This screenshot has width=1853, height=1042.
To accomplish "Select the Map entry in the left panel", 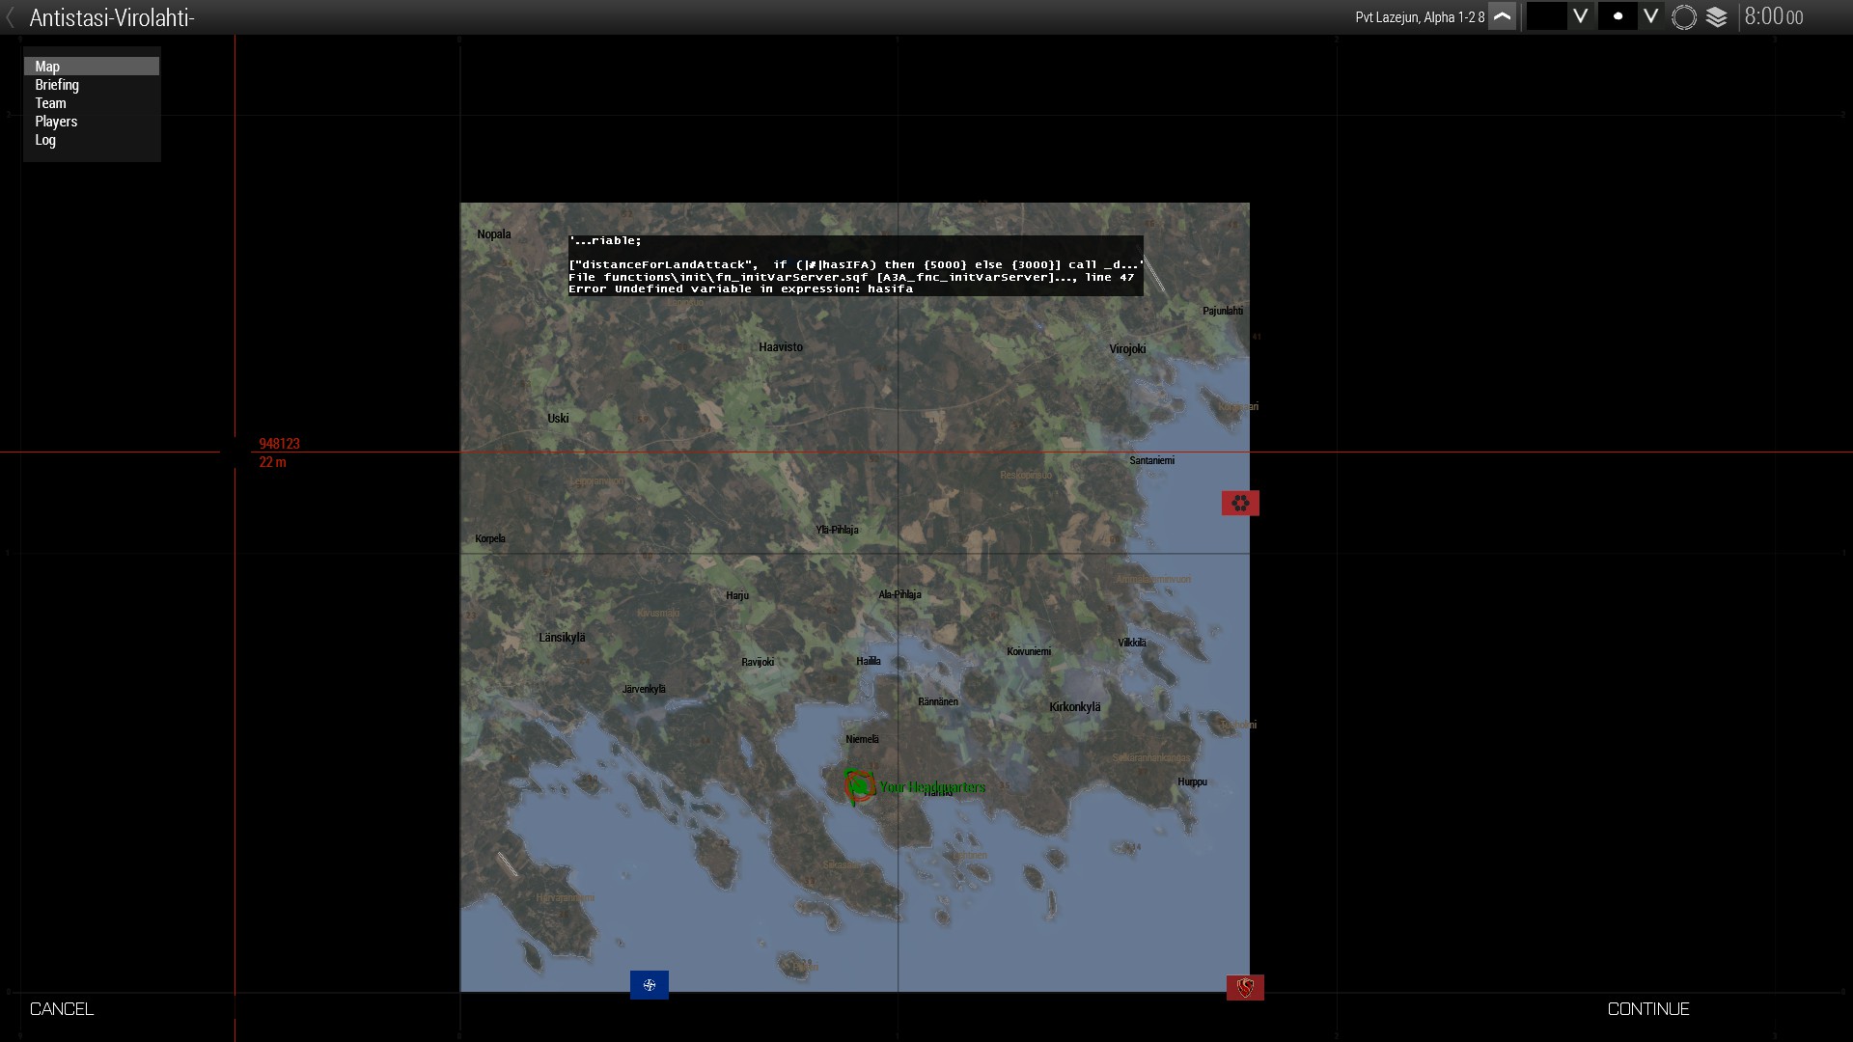I will [46, 66].
